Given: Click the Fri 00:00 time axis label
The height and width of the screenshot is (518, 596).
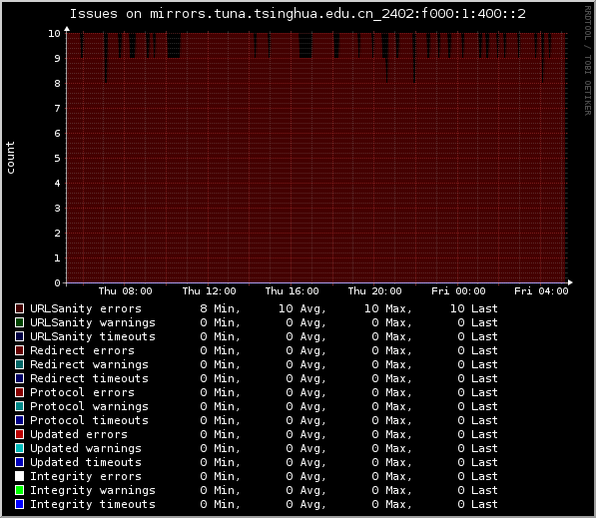Looking at the screenshot, I should coord(458,291).
